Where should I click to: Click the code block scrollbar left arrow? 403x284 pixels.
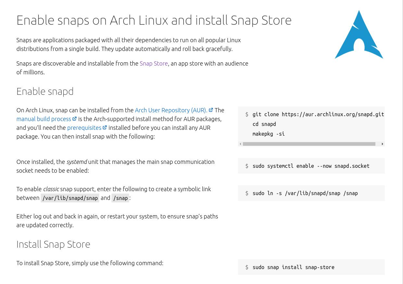(x=240, y=144)
